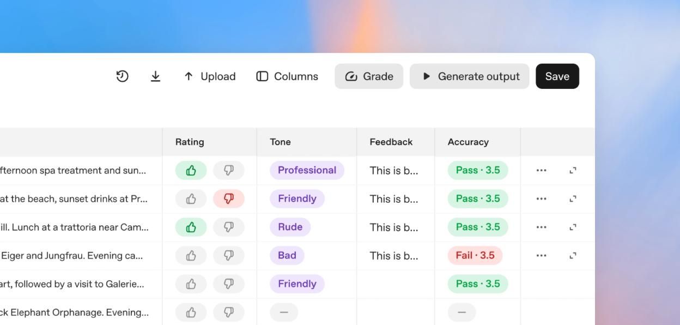
Task: Open the Professional tone tag selector
Action: click(x=306, y=170)
